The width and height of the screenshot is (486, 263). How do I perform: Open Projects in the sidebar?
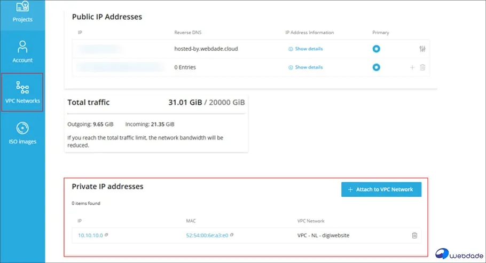[22, 12]
